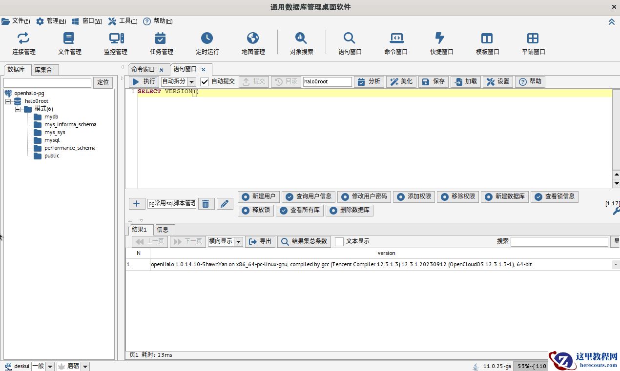Click the plus icon to add script

click(137, 204)
